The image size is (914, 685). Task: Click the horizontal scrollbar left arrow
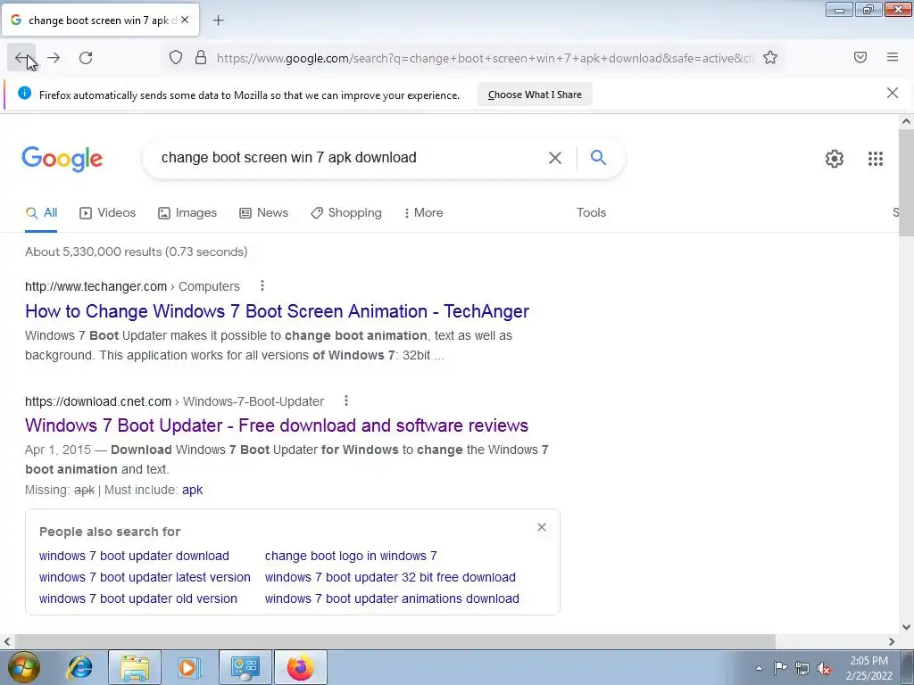[x=6, y=642]
